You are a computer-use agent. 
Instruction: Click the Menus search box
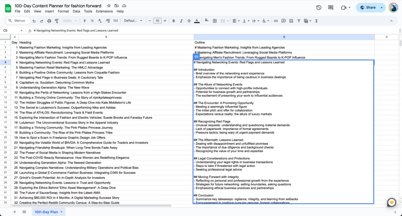click(x=17, y=21)
